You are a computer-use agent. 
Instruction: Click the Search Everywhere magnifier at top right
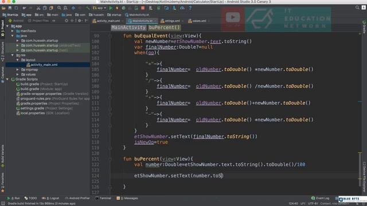pyautogui.click(x=357, y=7)
